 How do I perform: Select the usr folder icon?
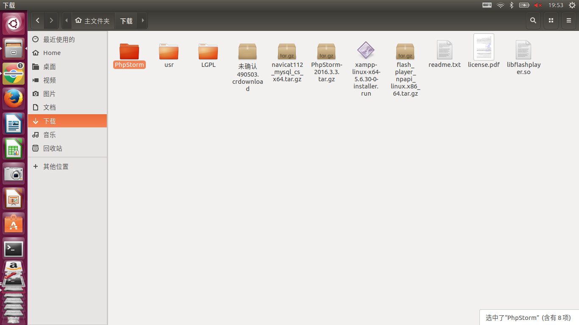pyautogui.click(x=169, y=51)
